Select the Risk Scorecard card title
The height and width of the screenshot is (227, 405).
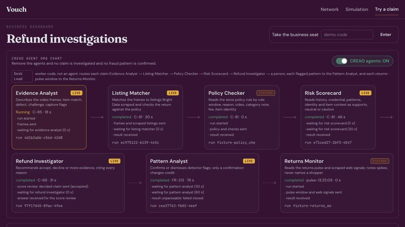[x=323, y=93]
